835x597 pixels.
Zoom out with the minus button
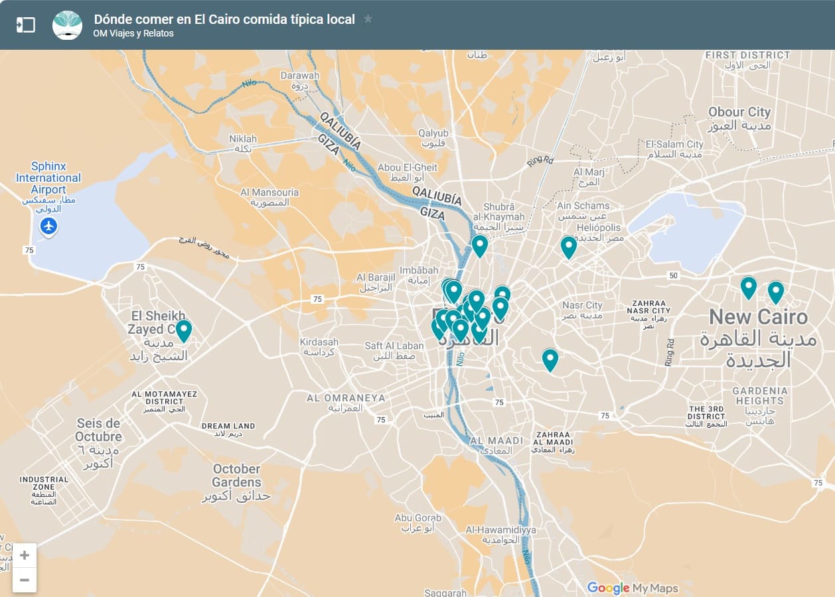click(x=25, y=580)
